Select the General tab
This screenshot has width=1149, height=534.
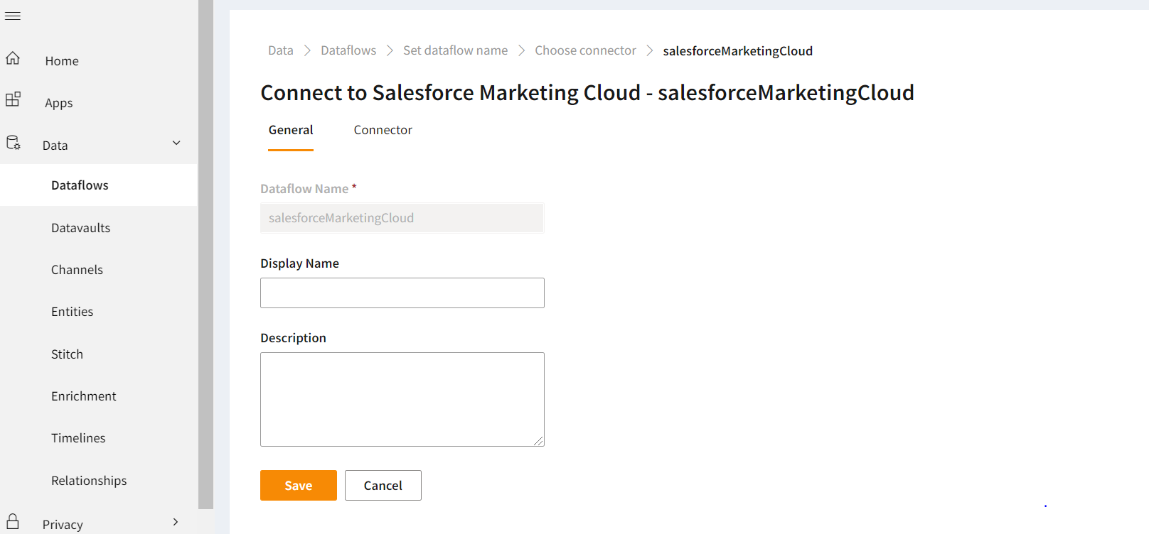tap(290, 130)
